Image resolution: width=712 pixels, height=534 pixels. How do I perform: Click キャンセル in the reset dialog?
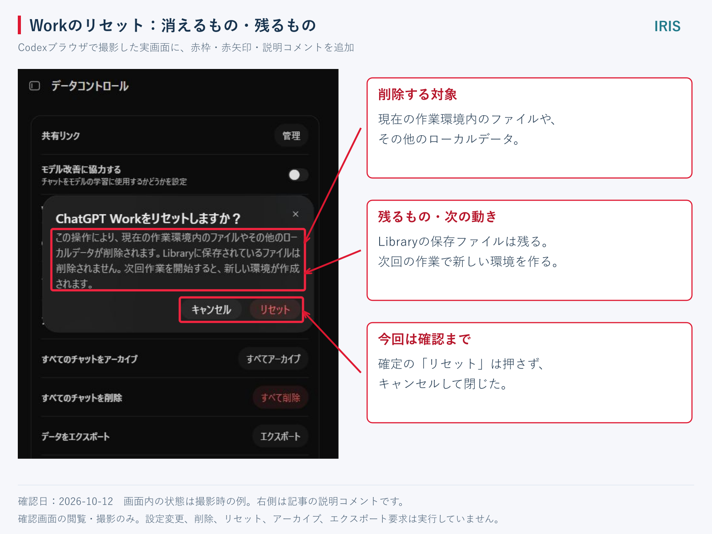point(211,310)
